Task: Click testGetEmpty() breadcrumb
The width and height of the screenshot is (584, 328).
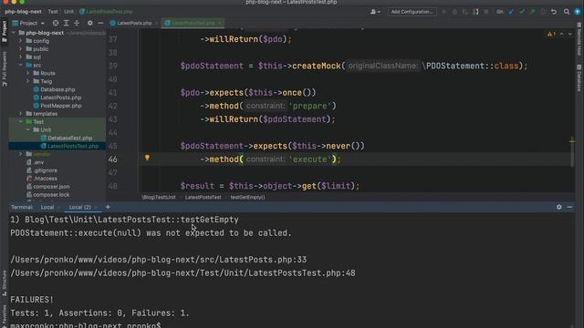Action: pos(247,198)
